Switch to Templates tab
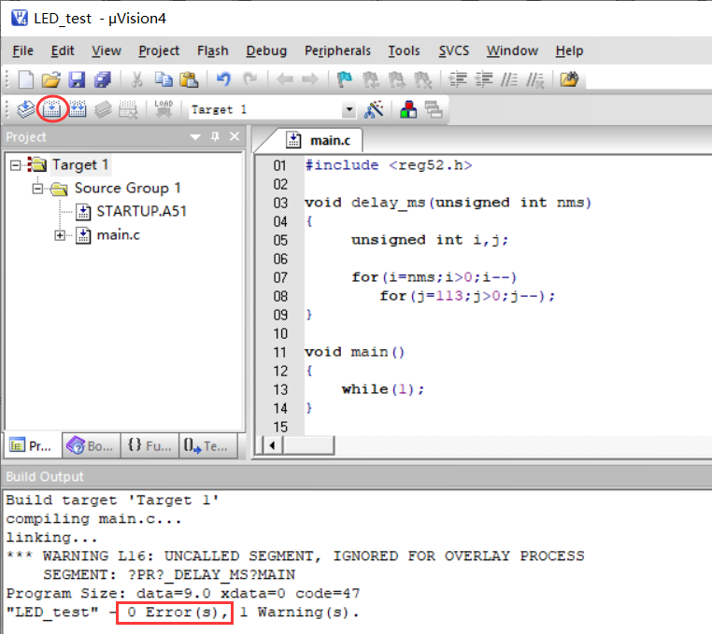Screen dimensions: 712x634 pyautogui.click(x=208, y=446)
